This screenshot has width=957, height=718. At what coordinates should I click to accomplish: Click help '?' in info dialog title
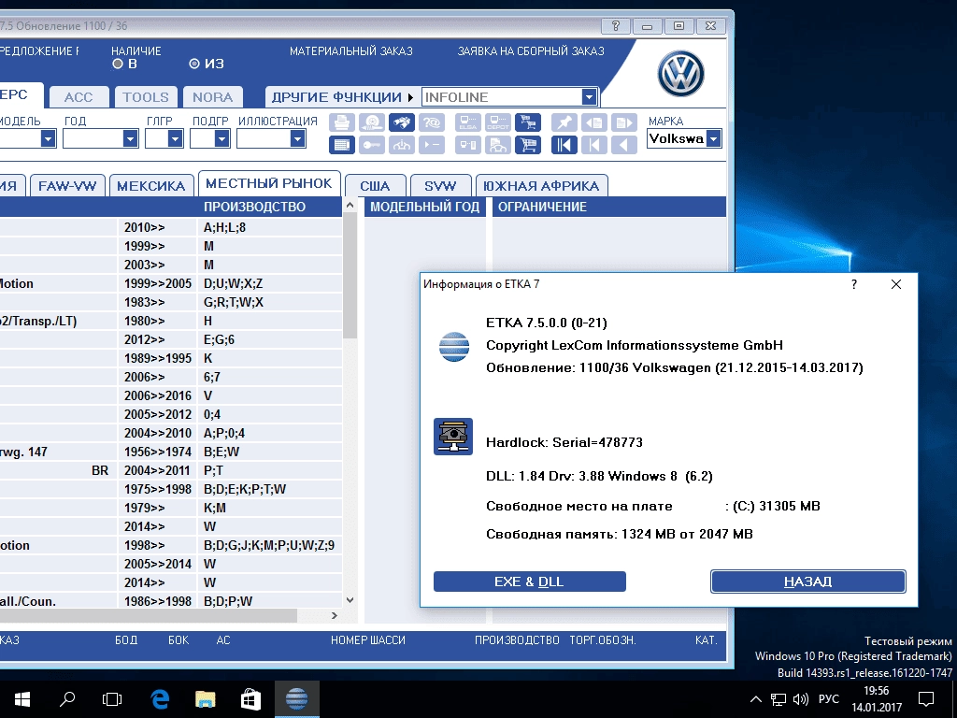click(854, 284)
